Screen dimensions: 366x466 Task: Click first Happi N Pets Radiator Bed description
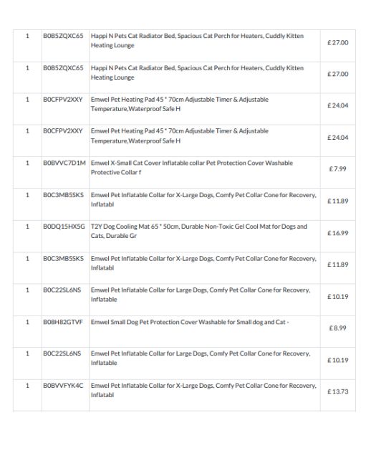197,40
